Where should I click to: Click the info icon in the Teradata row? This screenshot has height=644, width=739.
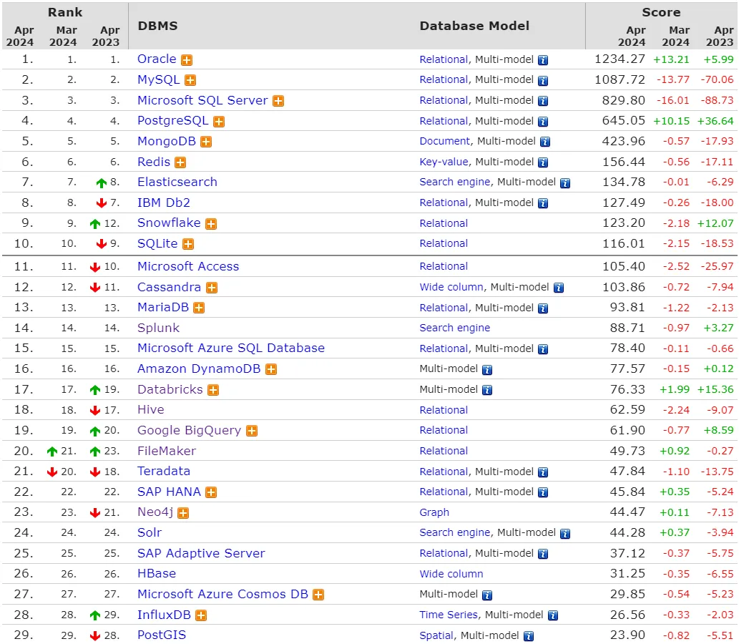[543, 472]
